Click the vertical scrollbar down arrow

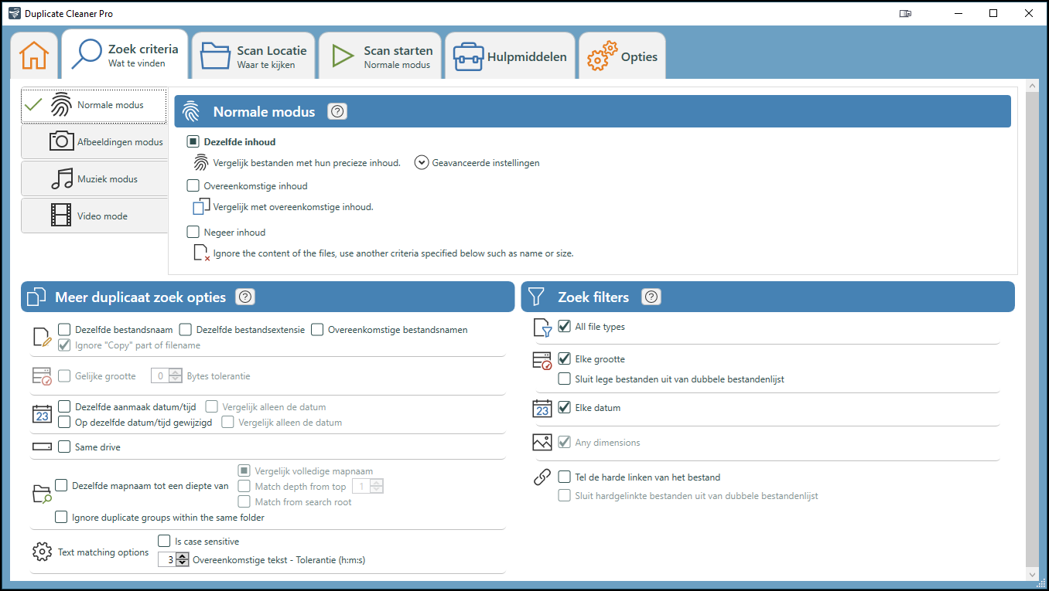pos(1032,574)
